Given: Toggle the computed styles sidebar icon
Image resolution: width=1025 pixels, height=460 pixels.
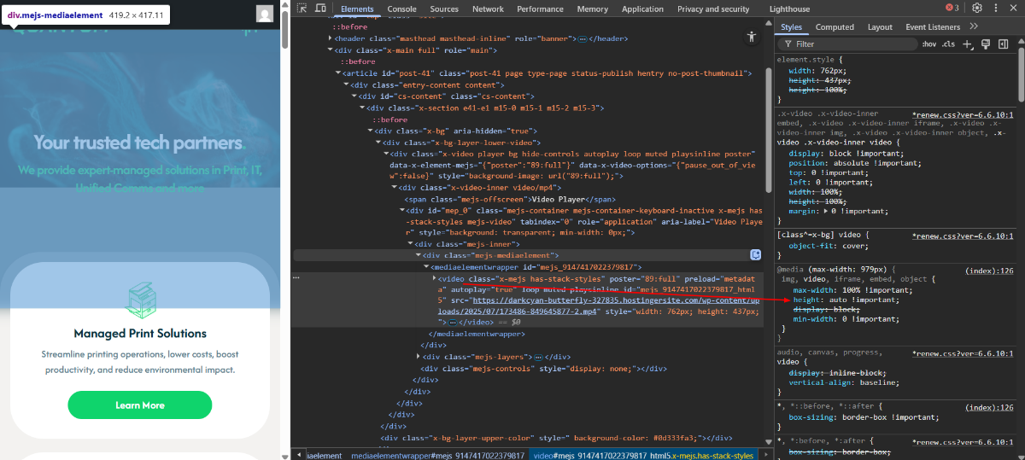Looking at the screenshot, I should click(x=1002, y=44).
